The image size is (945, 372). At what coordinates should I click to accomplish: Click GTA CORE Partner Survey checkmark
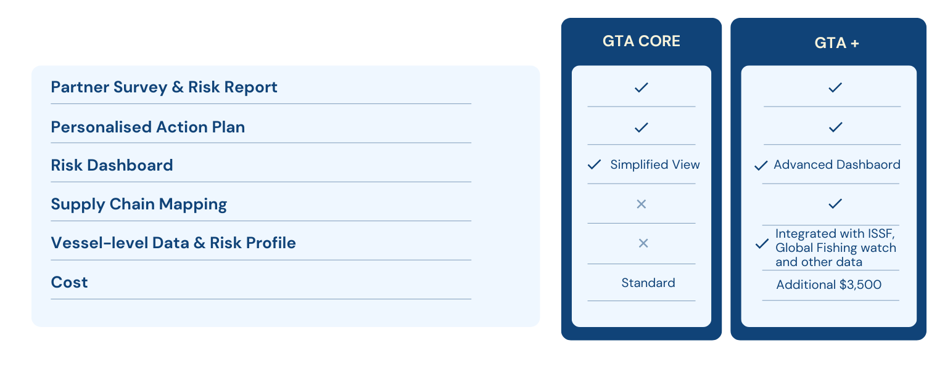[x=641, y=88]
